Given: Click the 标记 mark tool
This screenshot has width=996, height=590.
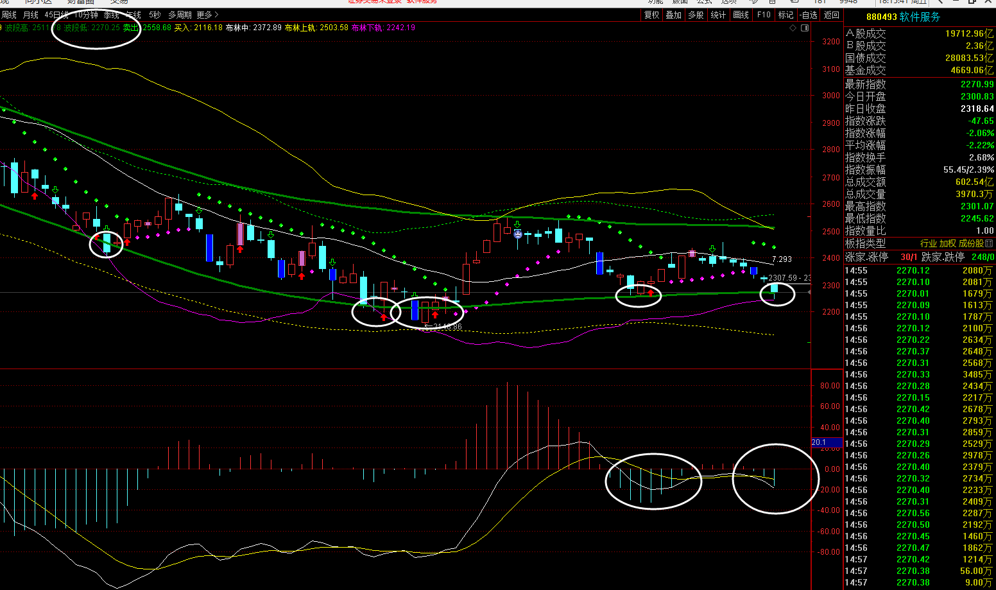Looking at the screenshot, I should pos(786,15).
